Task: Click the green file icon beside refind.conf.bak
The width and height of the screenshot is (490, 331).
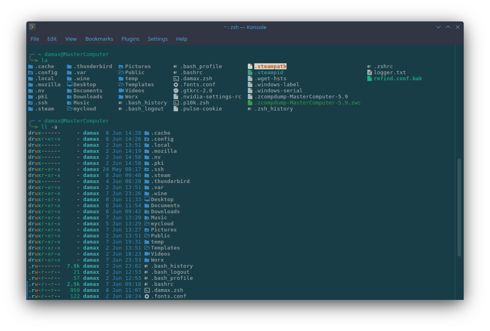Action: tap(370, 79)
